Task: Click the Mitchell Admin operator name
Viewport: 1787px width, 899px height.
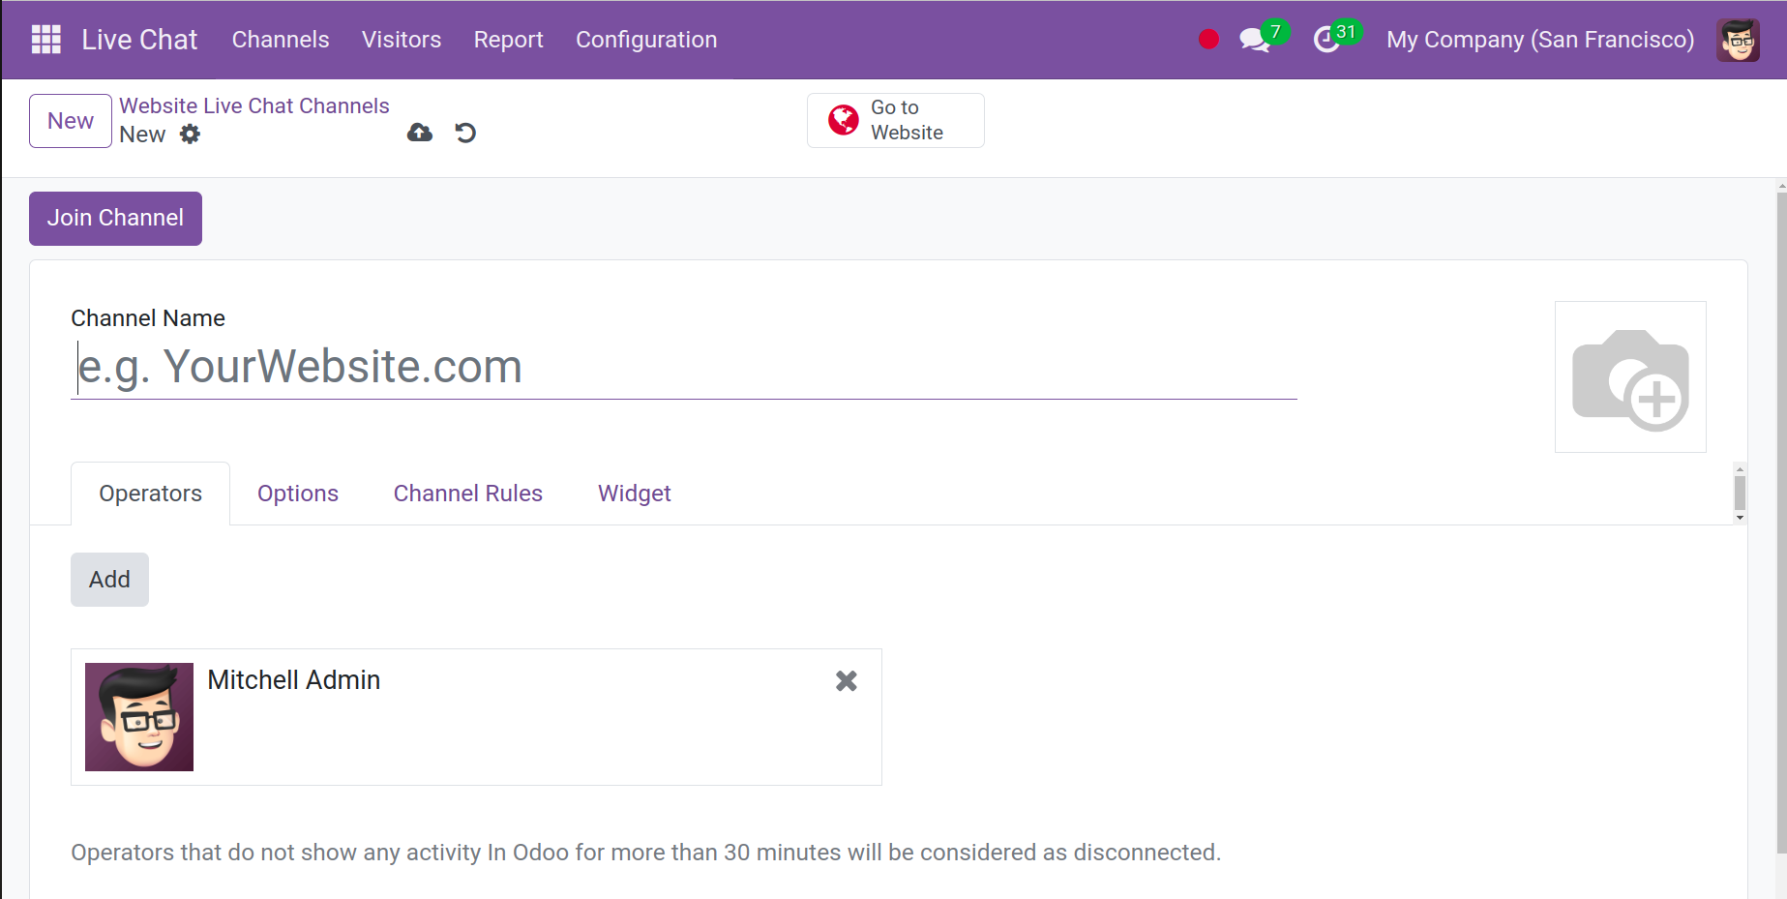Action: click(294, 680)
